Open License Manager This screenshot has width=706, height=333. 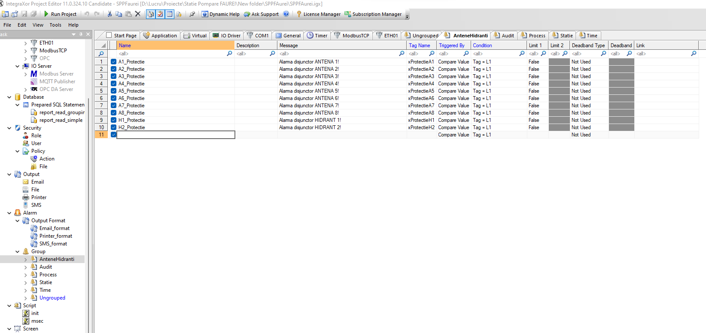tap(318, 14)
